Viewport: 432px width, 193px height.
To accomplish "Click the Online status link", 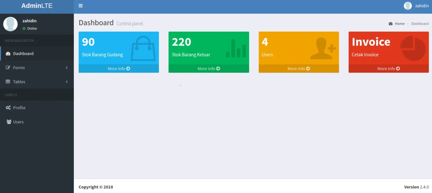I will (x=30, y=29).
